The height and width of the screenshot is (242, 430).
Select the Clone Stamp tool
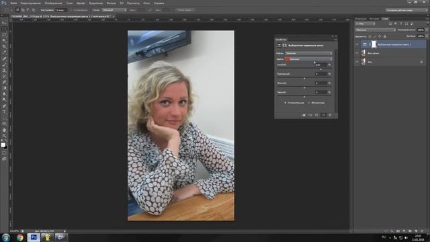pos(4,70)
